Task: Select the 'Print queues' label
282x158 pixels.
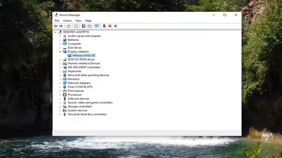Action: tap(76, 91)
